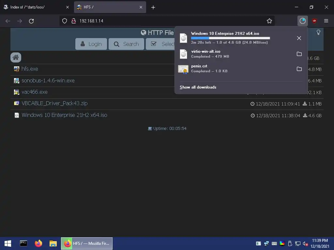Open sonobus-1.4.6-win.exe file link

click(48, 81)
